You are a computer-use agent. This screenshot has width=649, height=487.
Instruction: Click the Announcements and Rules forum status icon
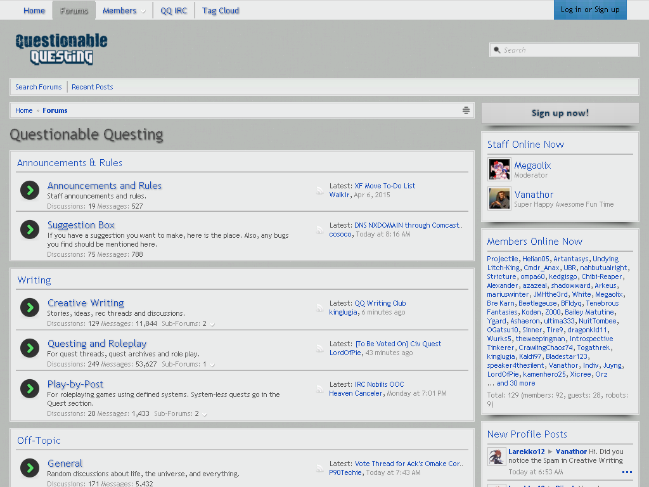point(30,190)
